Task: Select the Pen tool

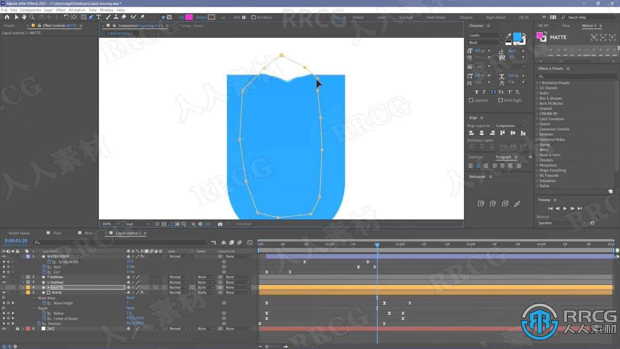Action: (x=91, y=17)
